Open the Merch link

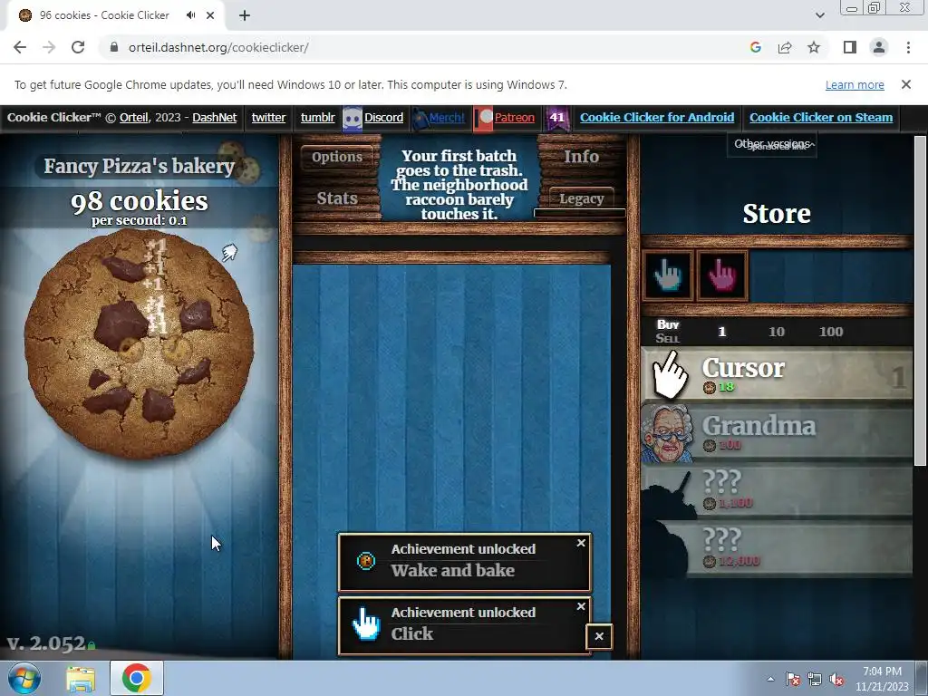[x=447, y=118]
